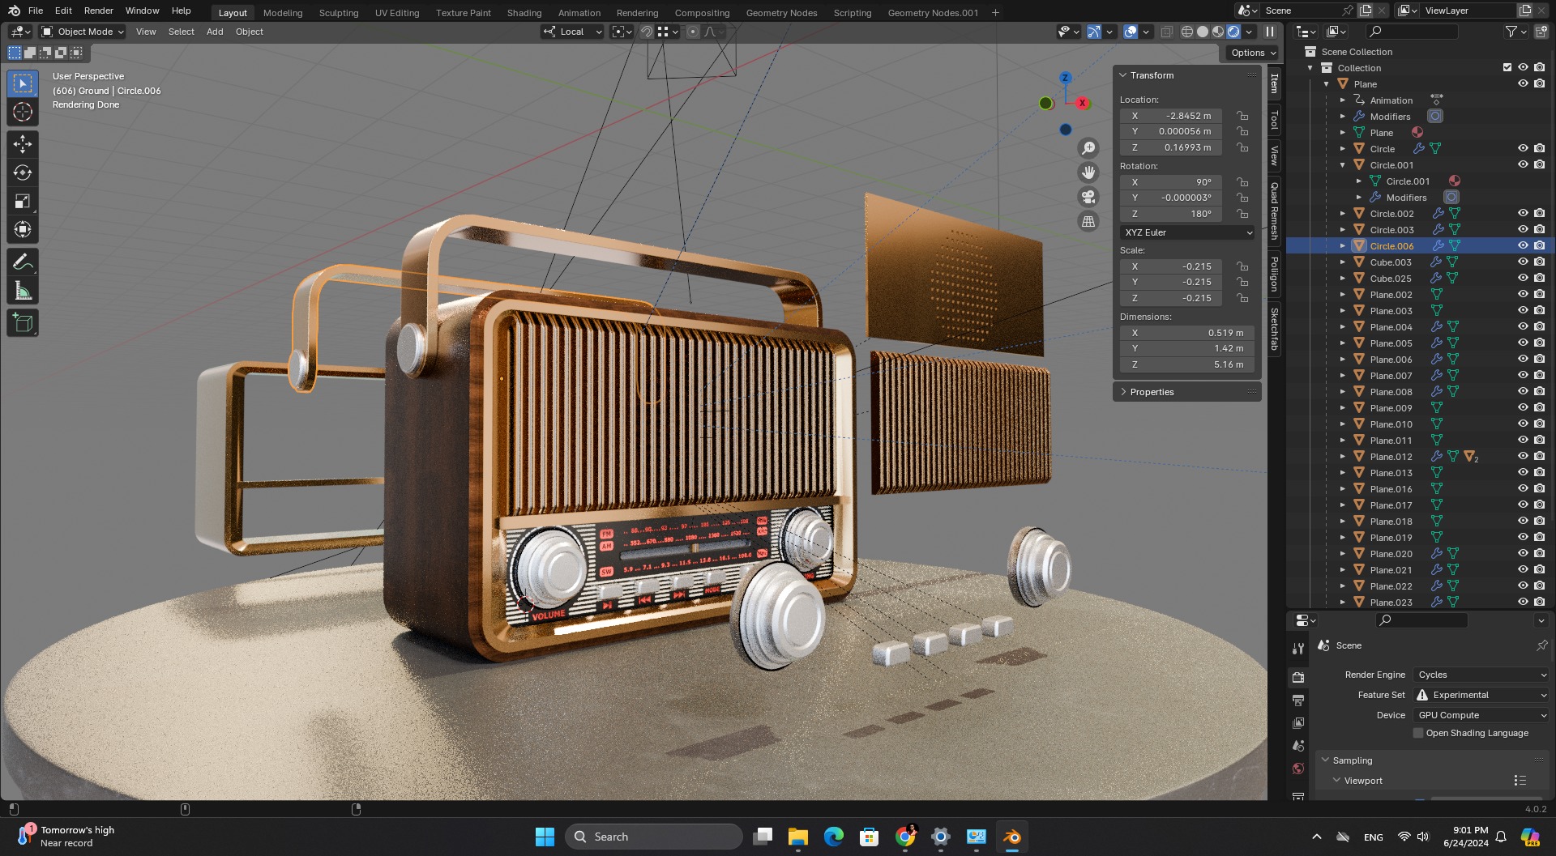Select the Measure tool

click(23, 290)
